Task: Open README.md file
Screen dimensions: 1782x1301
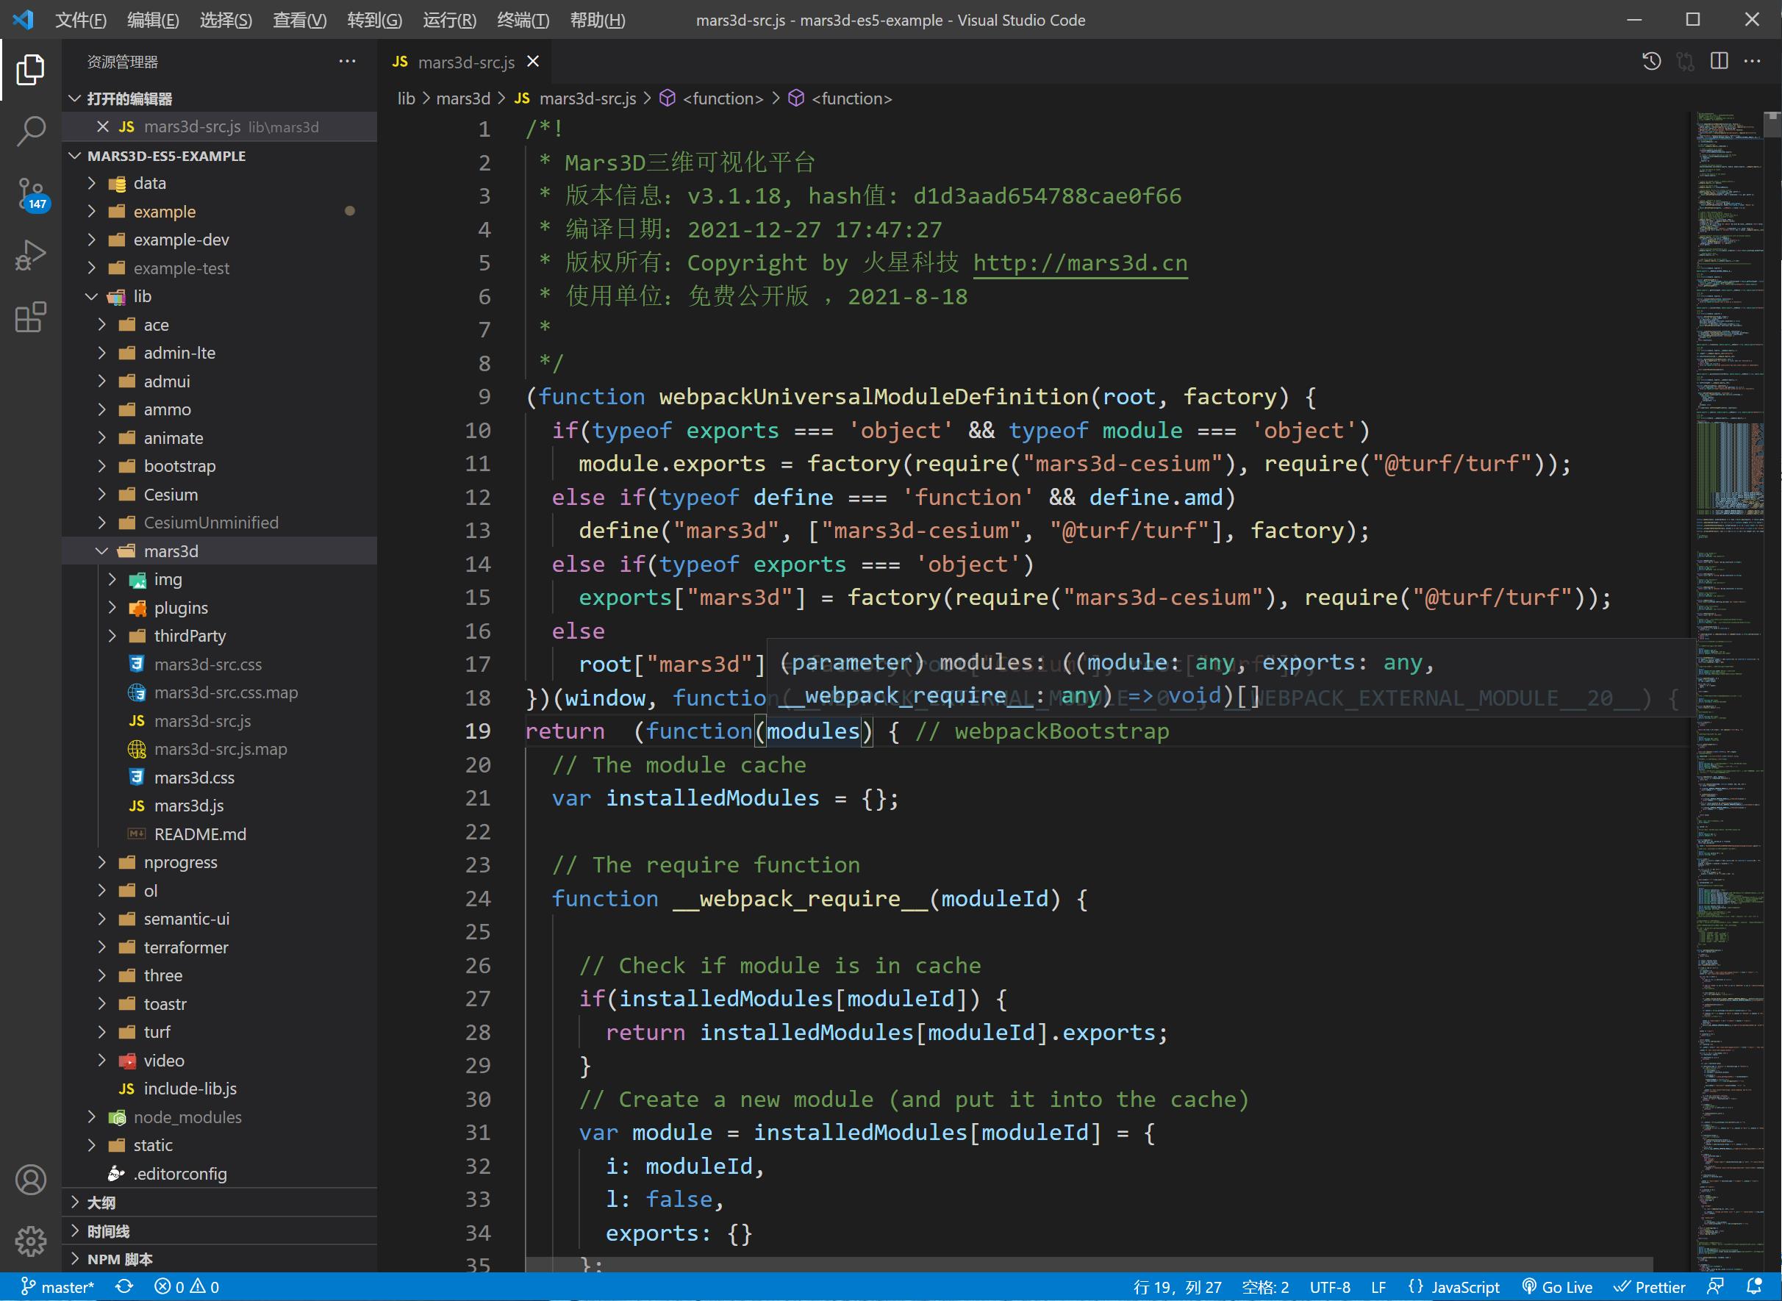Action: pyautogui.click(x=219, y=834)
